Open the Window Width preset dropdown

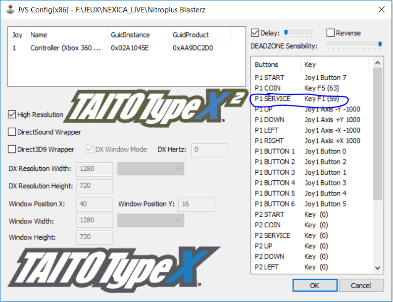(150, 220)
